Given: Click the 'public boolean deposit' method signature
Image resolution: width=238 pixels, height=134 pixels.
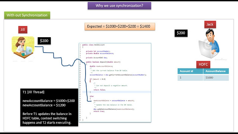Looking at the screenshot, I should [x=103, y=62].
